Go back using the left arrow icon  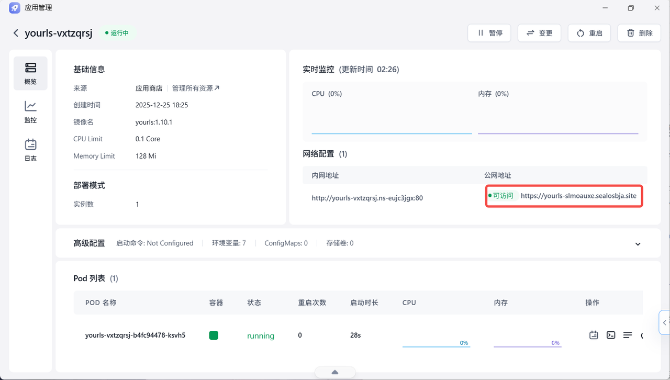pyautogui.click(x=16, y=33)
